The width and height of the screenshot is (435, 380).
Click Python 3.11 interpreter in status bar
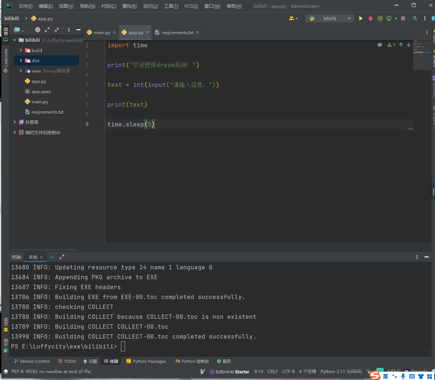pos(341,372)
